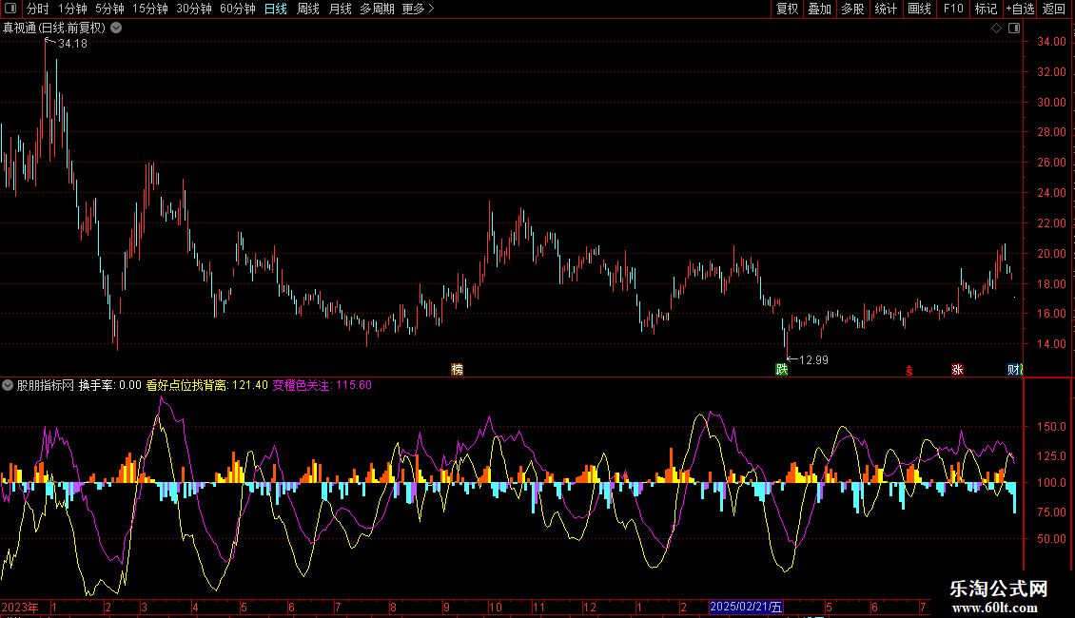Click the 变橙色关注 indicator label
Image resolution: width=1075 pixels, height=618 pixels.
tap(301, 385)
